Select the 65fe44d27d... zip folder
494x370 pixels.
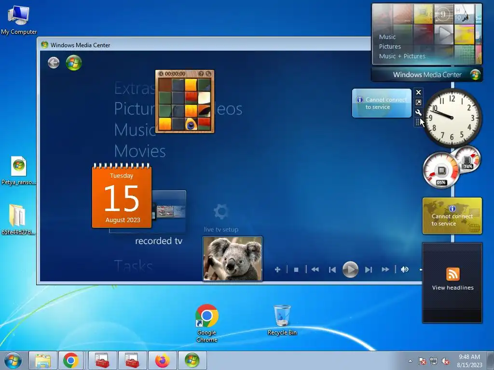[18, 220]
